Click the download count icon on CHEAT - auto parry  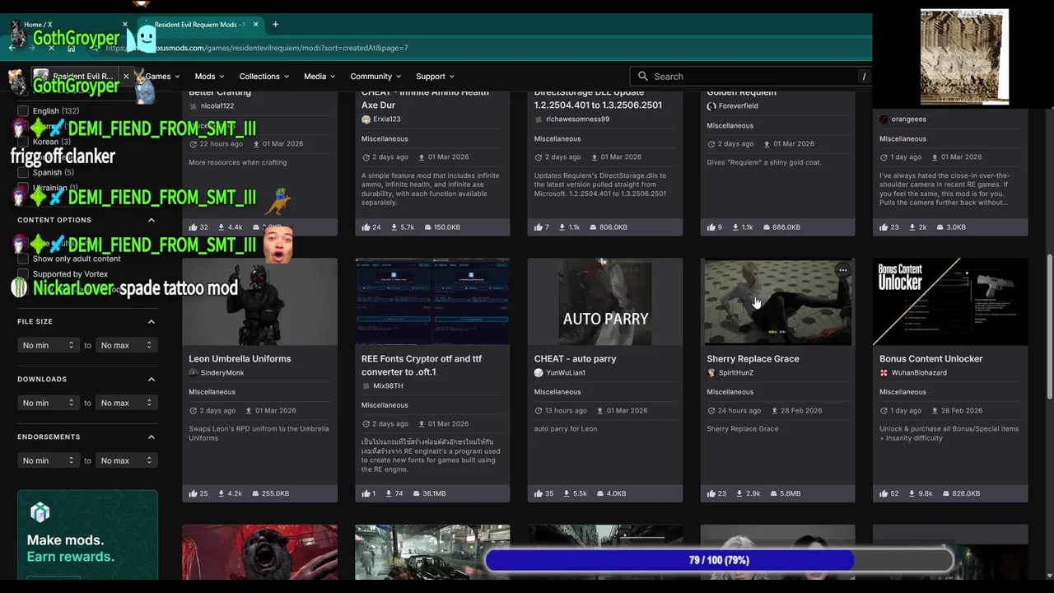[568, 493]
